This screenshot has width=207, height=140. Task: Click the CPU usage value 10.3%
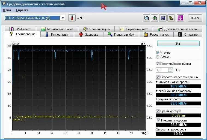point(178,134)
